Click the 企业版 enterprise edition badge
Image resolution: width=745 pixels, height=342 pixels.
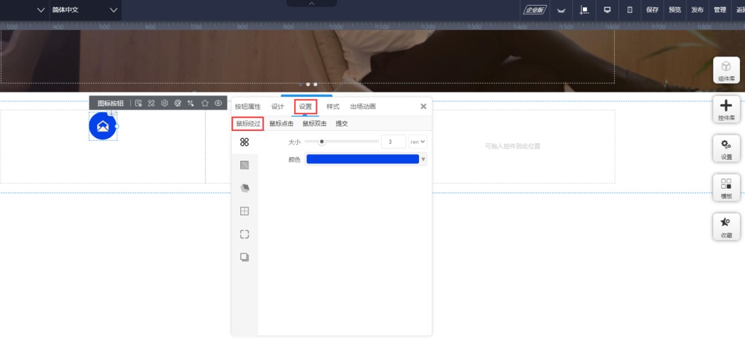(x=534, y=10)
